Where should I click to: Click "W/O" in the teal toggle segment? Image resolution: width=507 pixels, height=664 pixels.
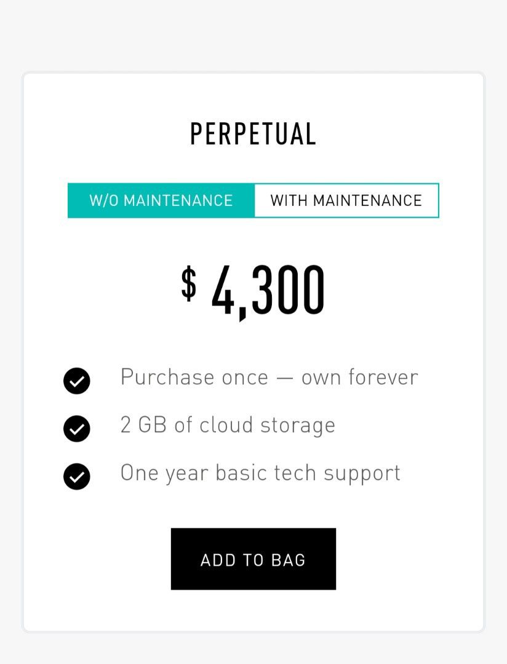click(x=104, y=200)
